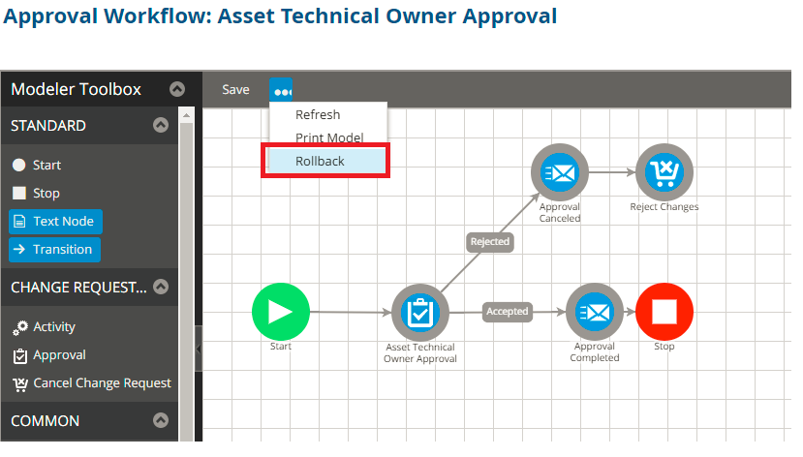Select the Cancel Change Request tool
Viewport: 803px width, 457px height.
click(x=92, y=383)
